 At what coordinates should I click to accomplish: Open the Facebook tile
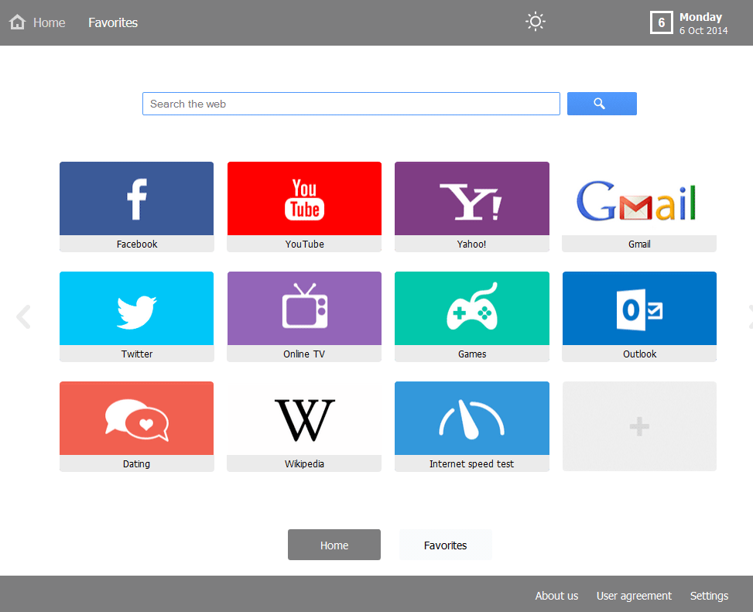pyautogui.click(x=136, y=207)
